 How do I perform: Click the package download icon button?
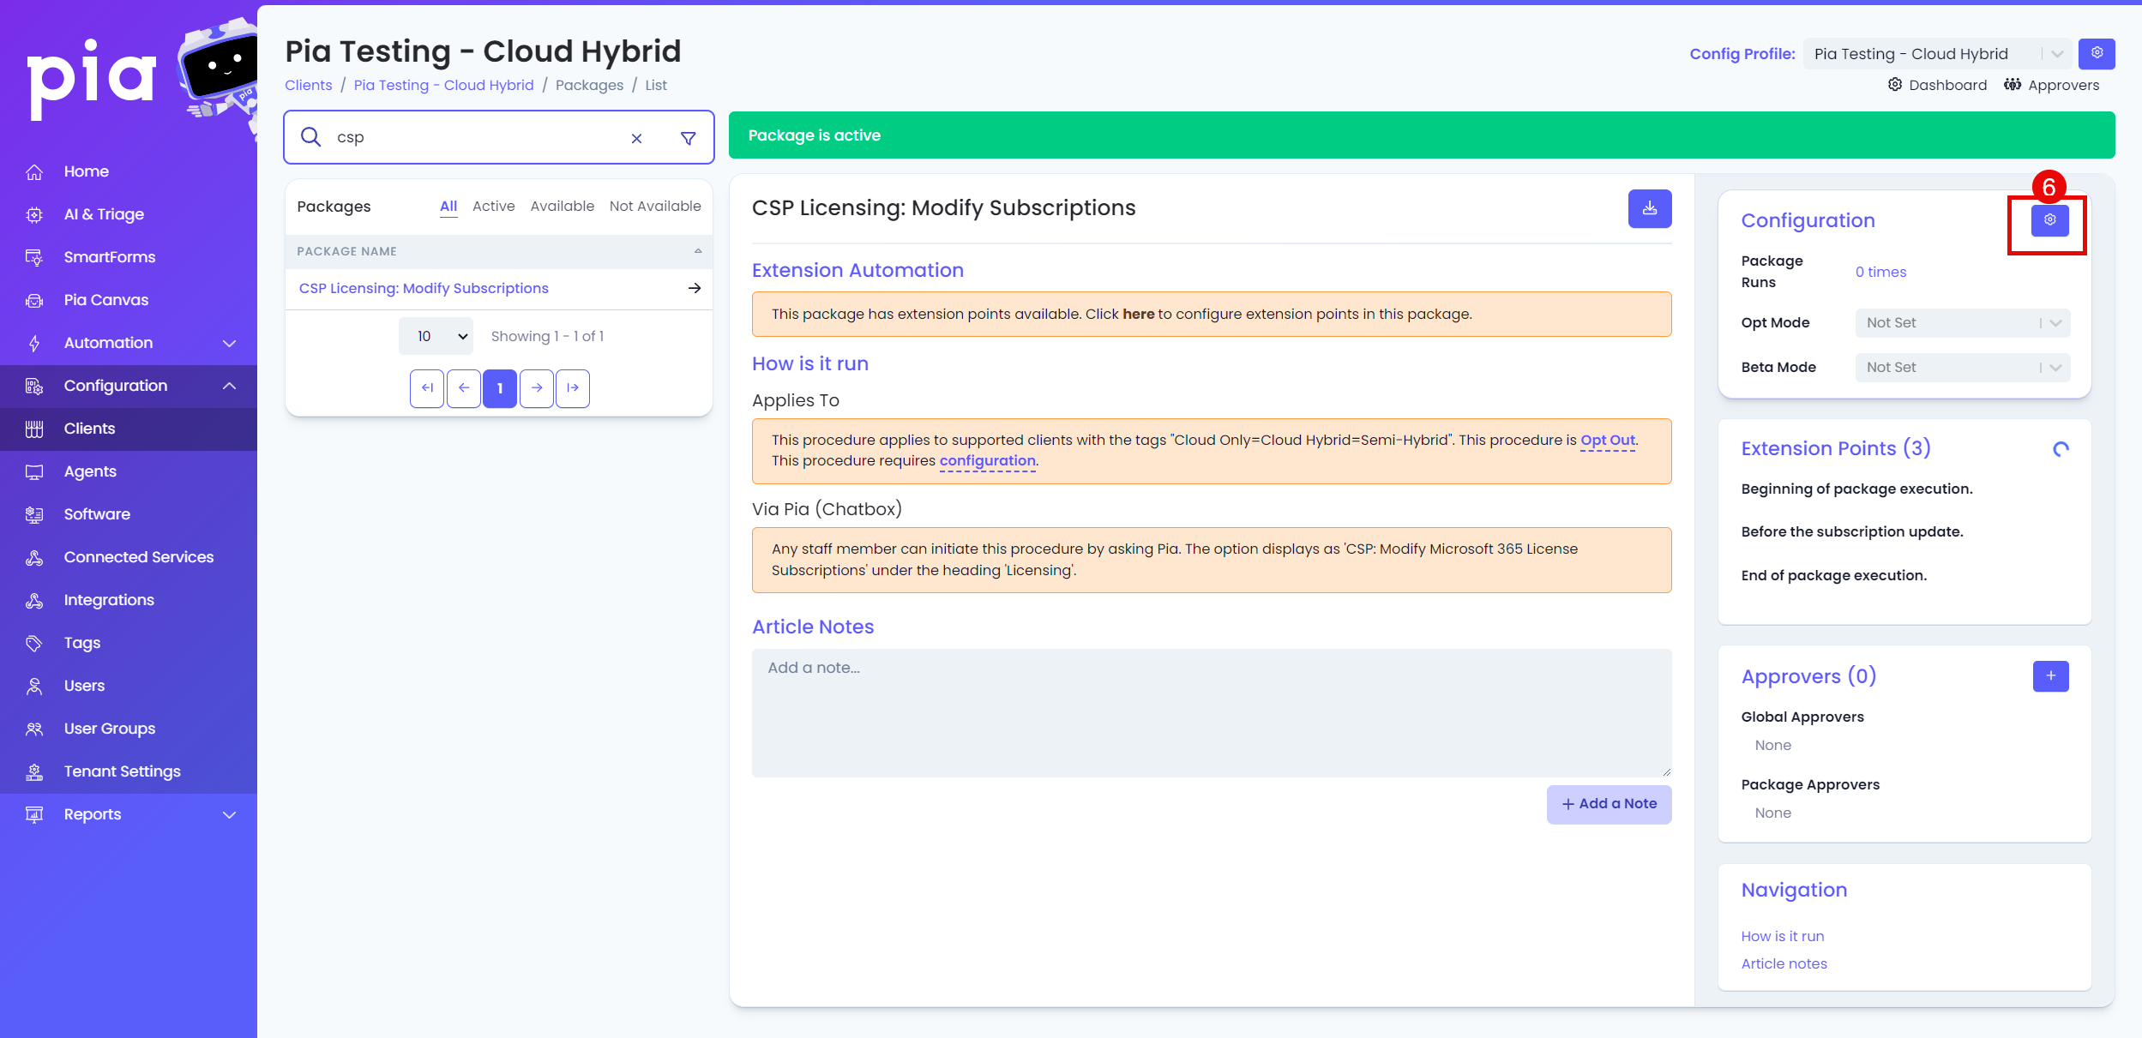1650,208
